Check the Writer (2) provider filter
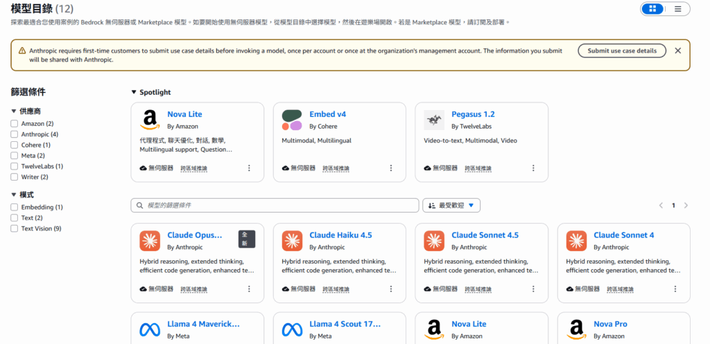This screenshot has height=344, width=710. coord(15,177)
